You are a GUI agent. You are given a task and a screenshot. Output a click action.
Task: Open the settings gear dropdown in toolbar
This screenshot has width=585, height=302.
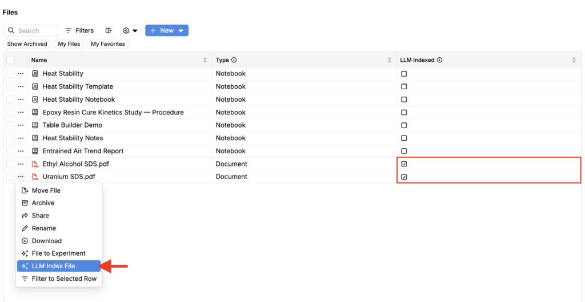click(130, 30)
